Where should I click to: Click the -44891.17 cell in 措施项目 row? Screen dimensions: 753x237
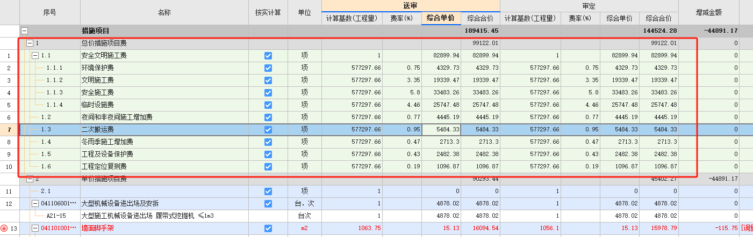[709, 31]
